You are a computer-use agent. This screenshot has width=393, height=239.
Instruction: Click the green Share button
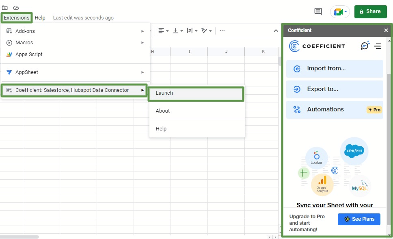370,11
